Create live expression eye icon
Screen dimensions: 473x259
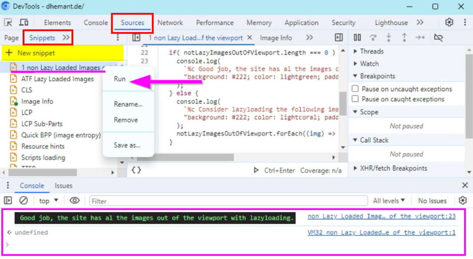pos(74,200)
